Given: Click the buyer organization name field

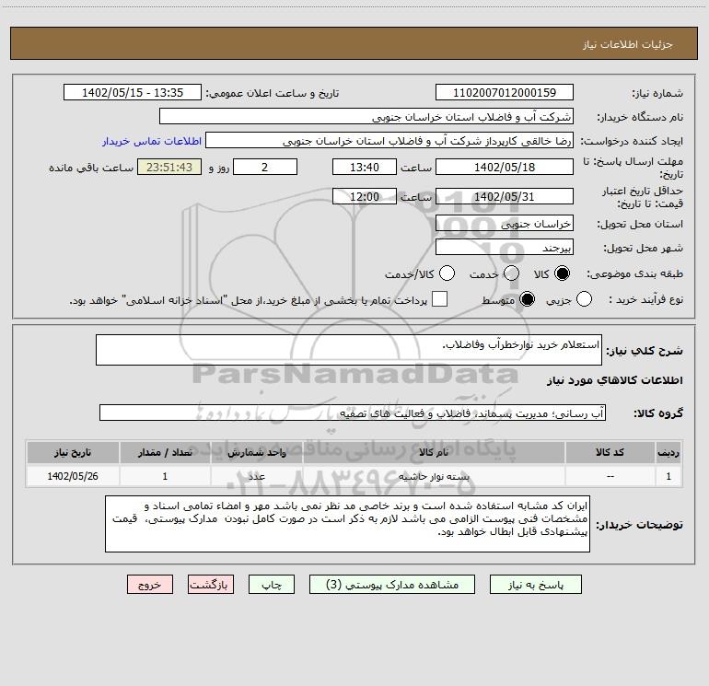Looking at the screenshot, I should 366,116.
